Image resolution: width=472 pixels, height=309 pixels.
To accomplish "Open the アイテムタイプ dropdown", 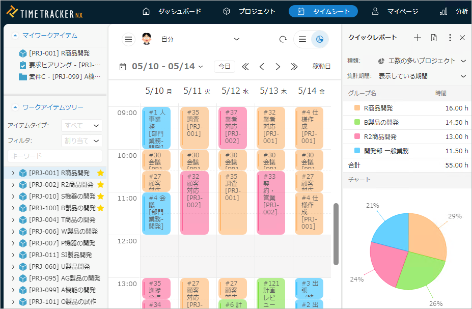I will click(81, 126).
